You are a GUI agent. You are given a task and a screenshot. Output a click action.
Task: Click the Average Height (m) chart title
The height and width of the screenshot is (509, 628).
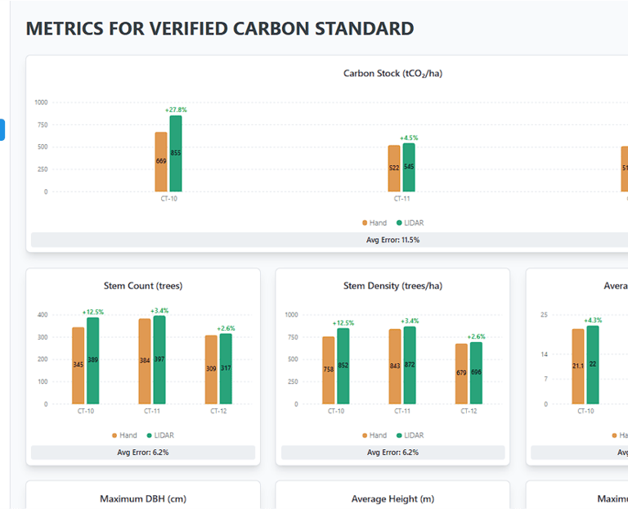click(x=392, y=499)
